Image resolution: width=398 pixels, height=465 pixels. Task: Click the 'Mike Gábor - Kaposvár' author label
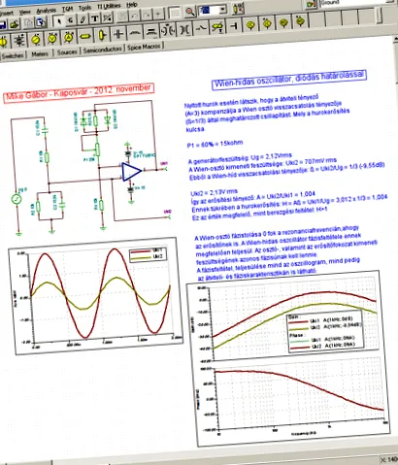[79, 92]
